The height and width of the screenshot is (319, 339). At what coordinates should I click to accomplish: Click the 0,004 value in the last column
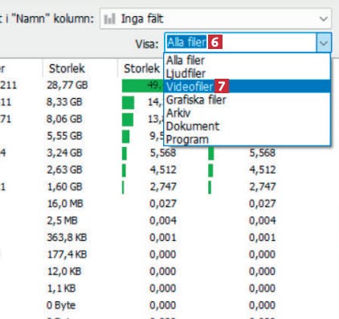click(262, 220)
